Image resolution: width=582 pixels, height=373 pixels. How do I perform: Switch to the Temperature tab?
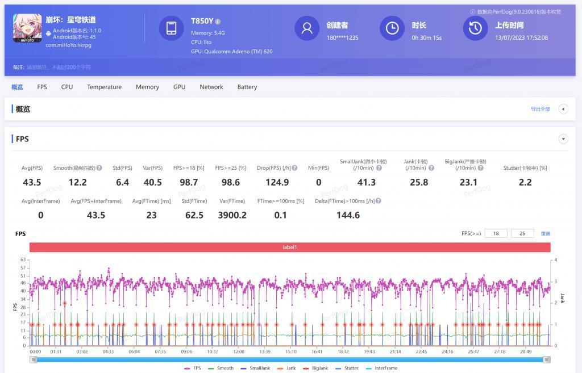click(105, 87)
